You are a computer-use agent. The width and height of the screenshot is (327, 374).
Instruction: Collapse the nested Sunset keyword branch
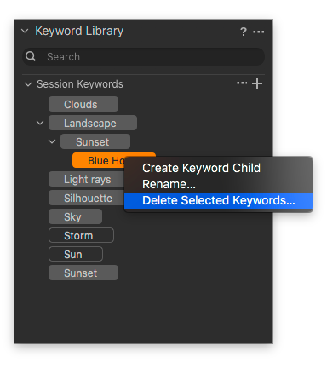[52, 141]
